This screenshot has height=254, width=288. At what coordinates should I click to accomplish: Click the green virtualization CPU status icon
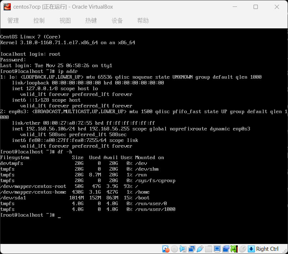[234, 249]
